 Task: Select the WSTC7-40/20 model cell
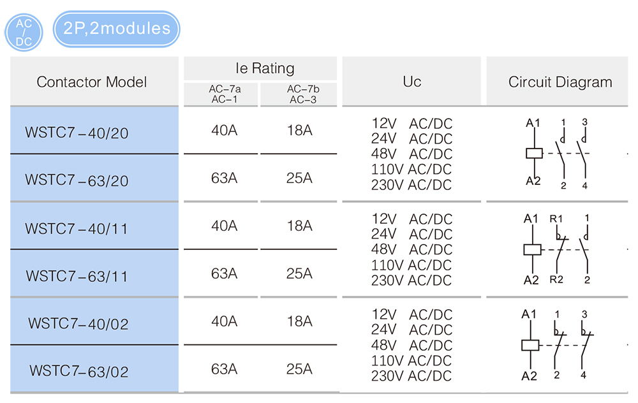(94, 130)
